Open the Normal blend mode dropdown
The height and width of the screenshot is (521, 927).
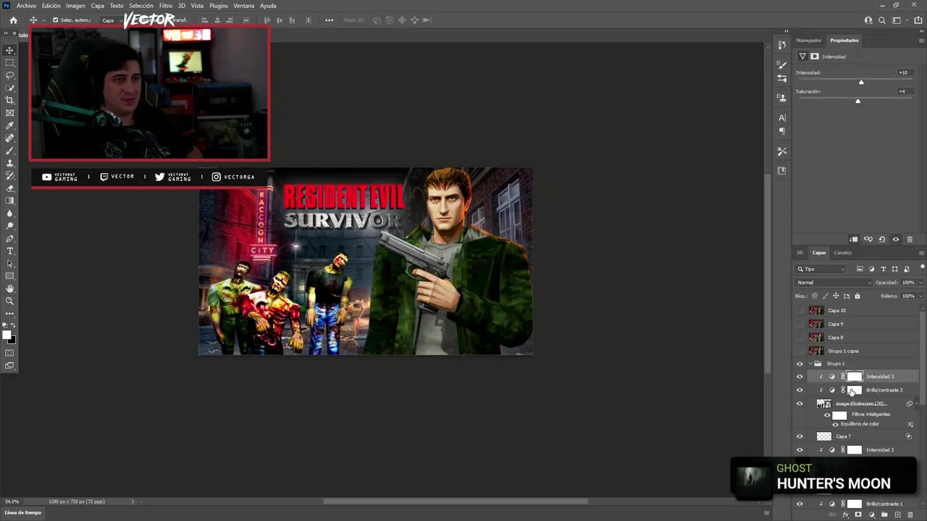coord(834,282)
